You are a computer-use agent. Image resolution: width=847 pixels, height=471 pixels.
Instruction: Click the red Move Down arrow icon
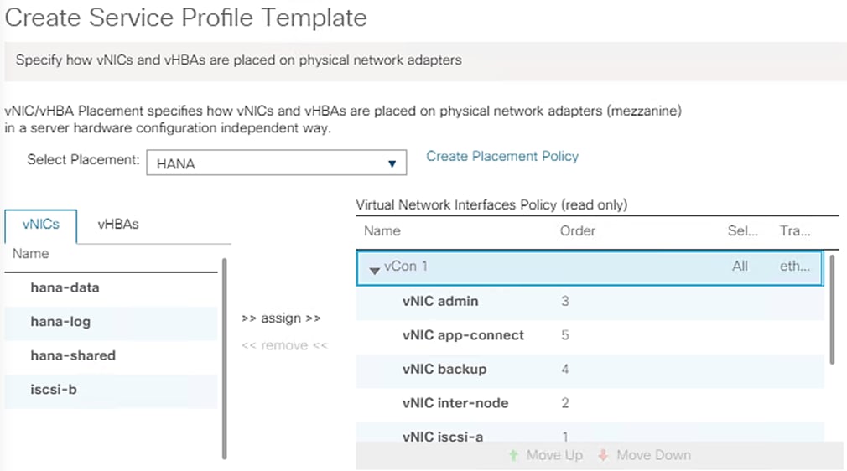pos(603,455)
